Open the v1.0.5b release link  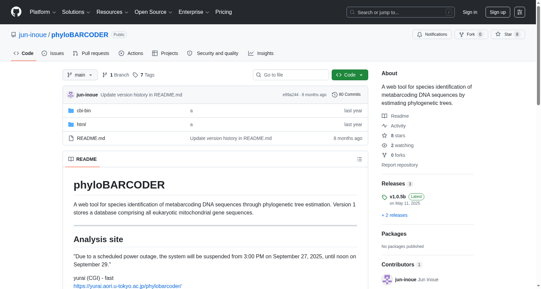(x=398, y=197)
